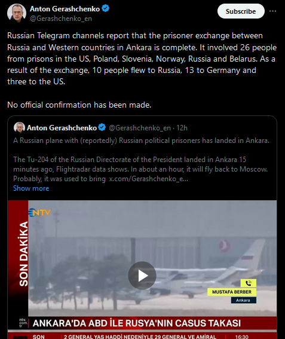Click the blue verified badge by the author name
The width and height of the screenshot is (285, 339).
(105, 8)
